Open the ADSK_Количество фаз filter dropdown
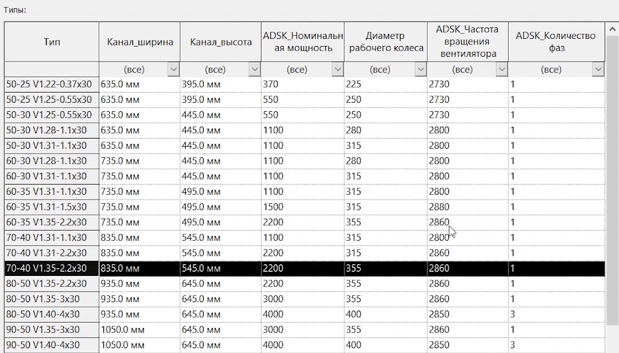This screenshot has width=619, height=353. pos(598,70)
